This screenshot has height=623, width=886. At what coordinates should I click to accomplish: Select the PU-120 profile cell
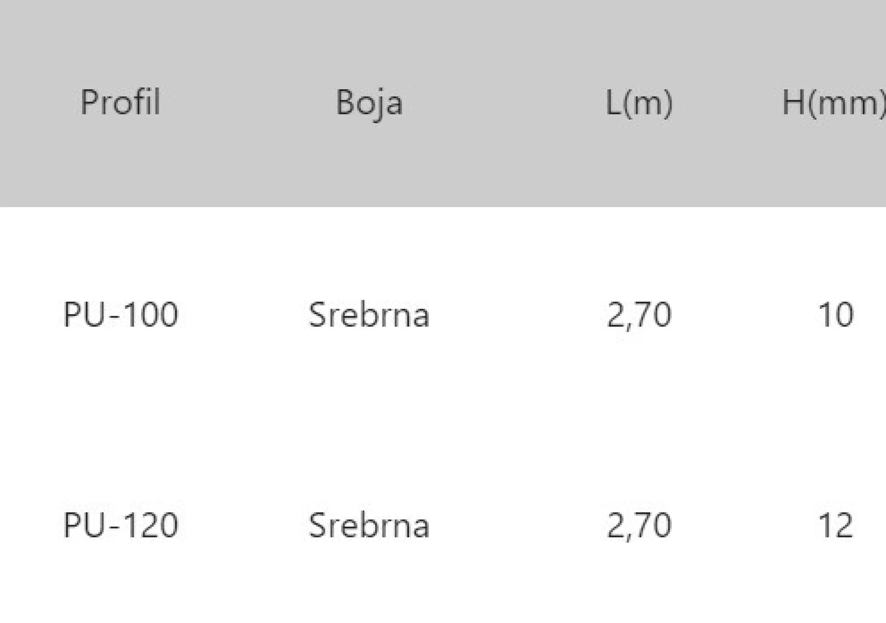(120, 525)
